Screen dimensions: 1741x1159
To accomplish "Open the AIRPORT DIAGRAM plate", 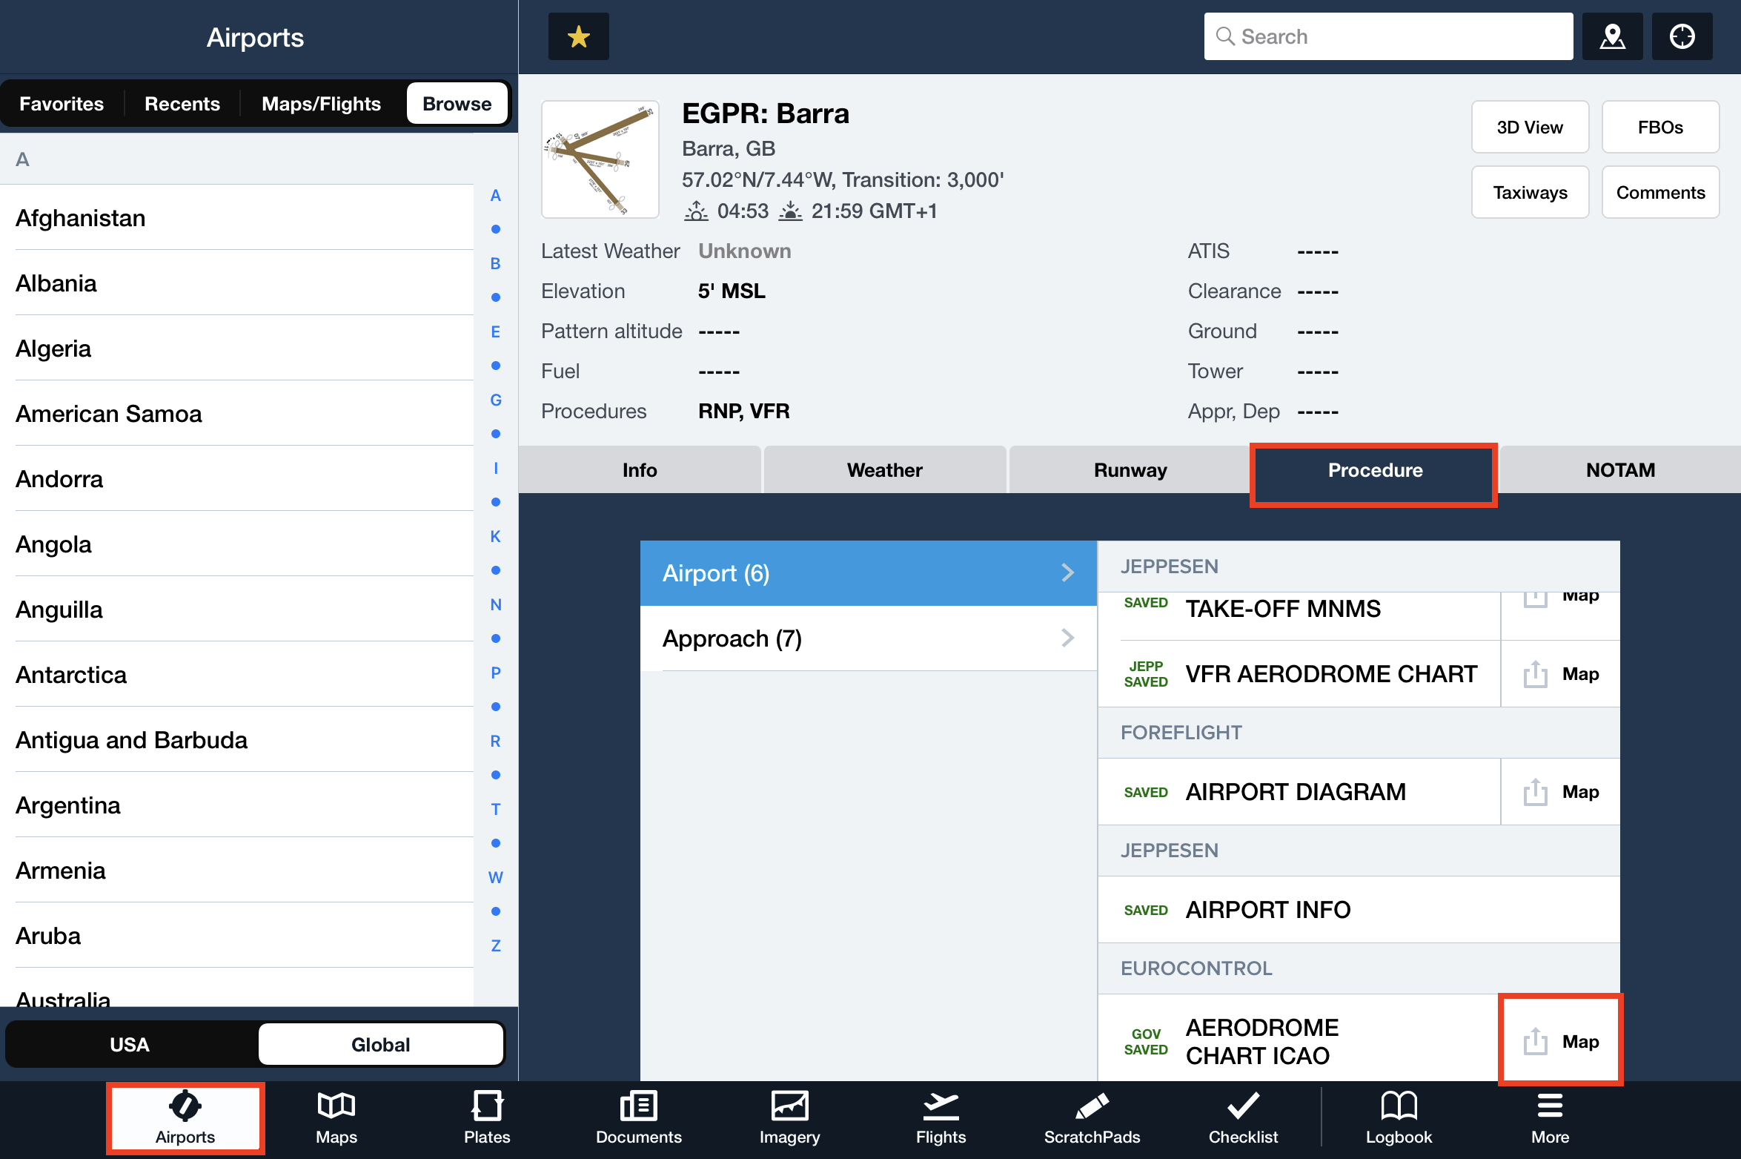I will (x=1299, y=792).
